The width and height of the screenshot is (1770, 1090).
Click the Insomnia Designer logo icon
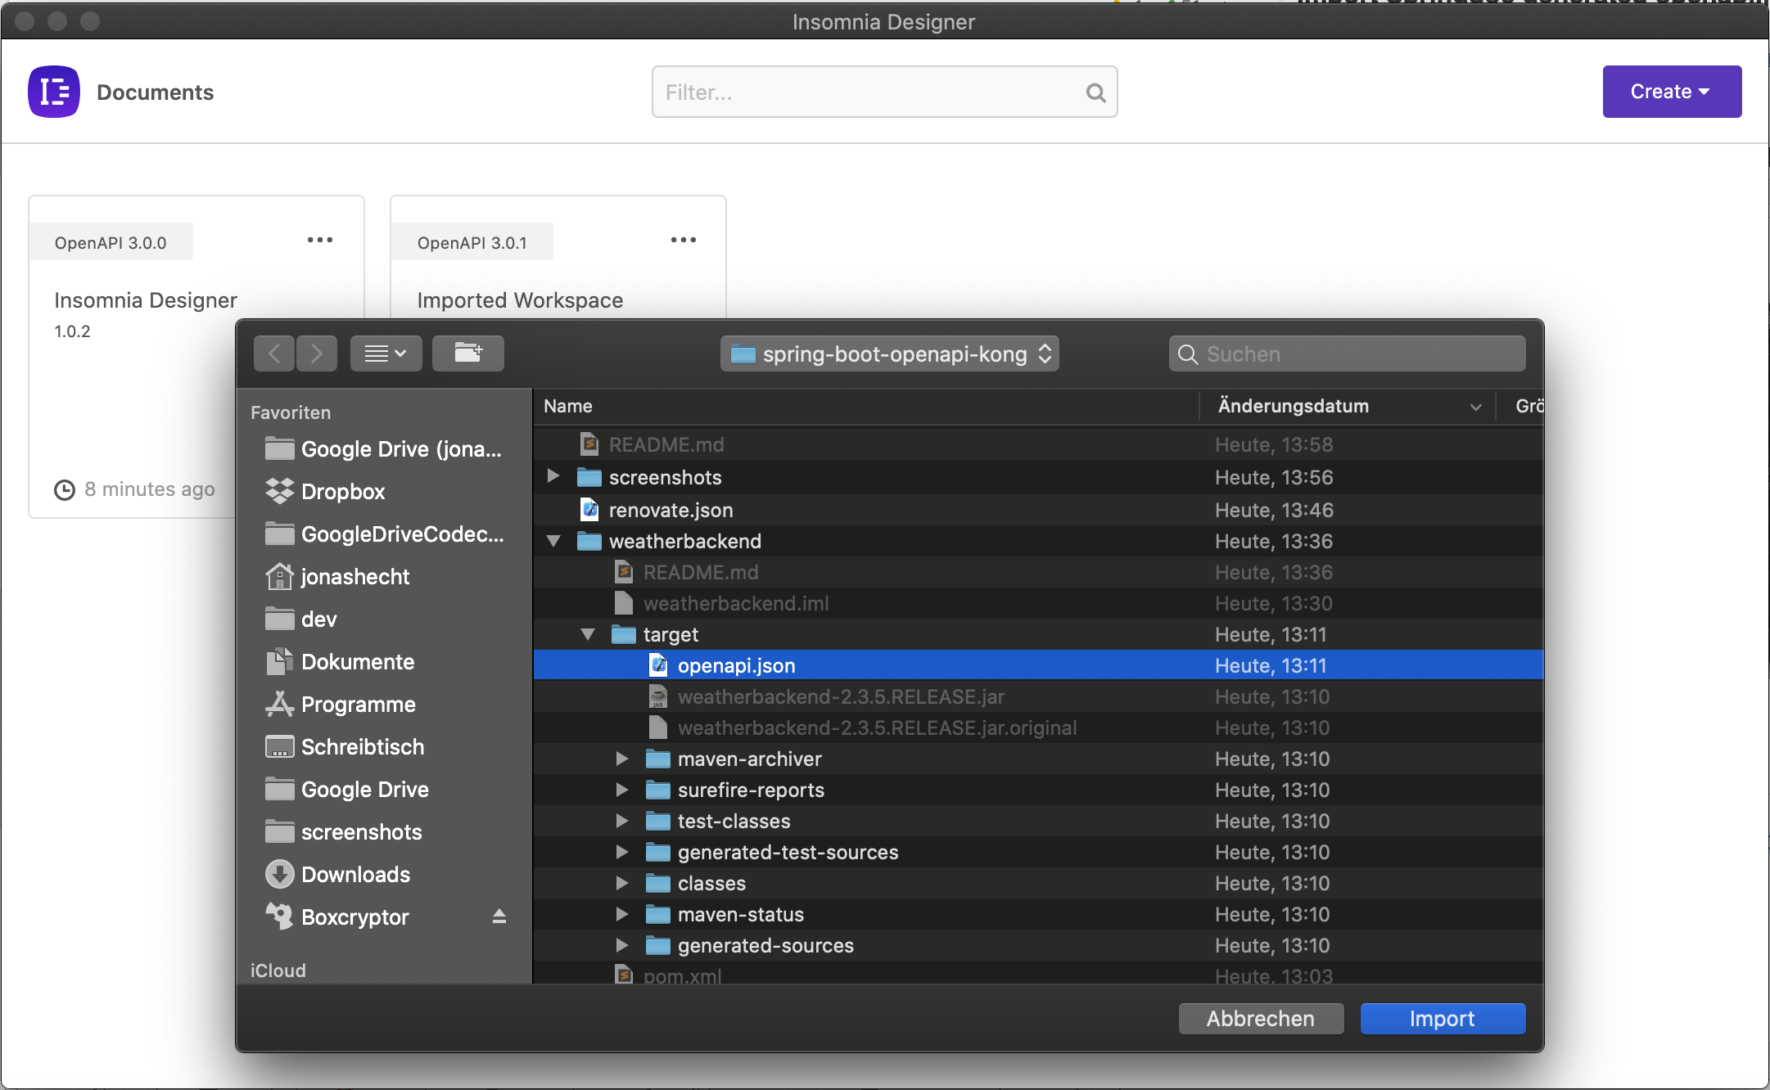click(x=53, y=91)
